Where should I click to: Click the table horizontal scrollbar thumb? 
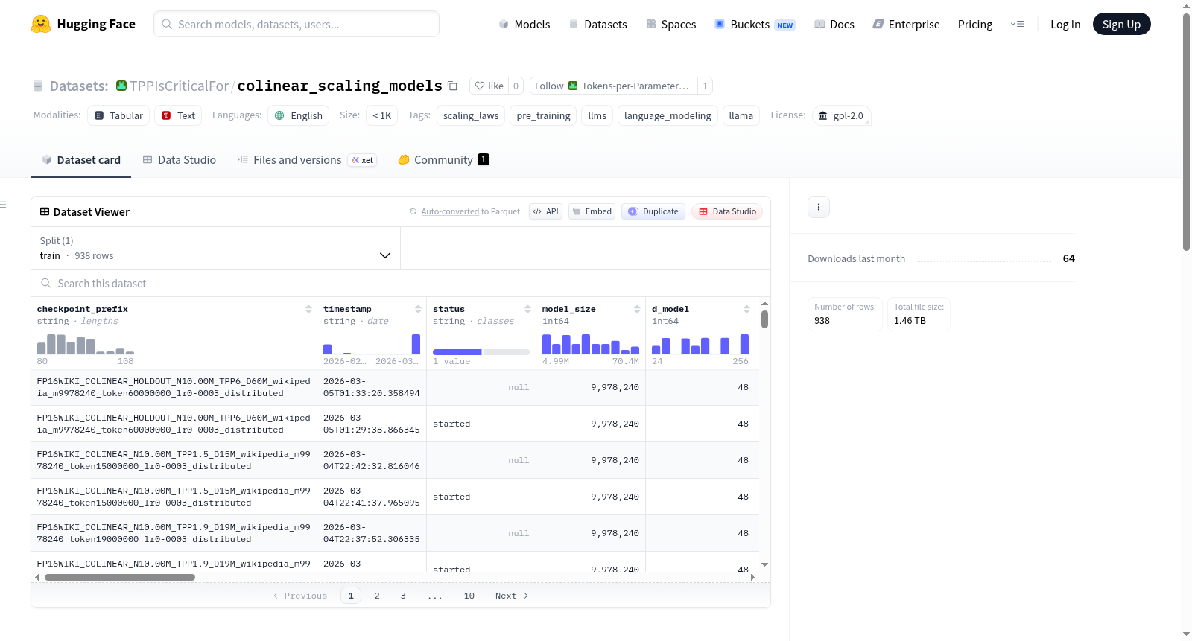pos(120,577)
